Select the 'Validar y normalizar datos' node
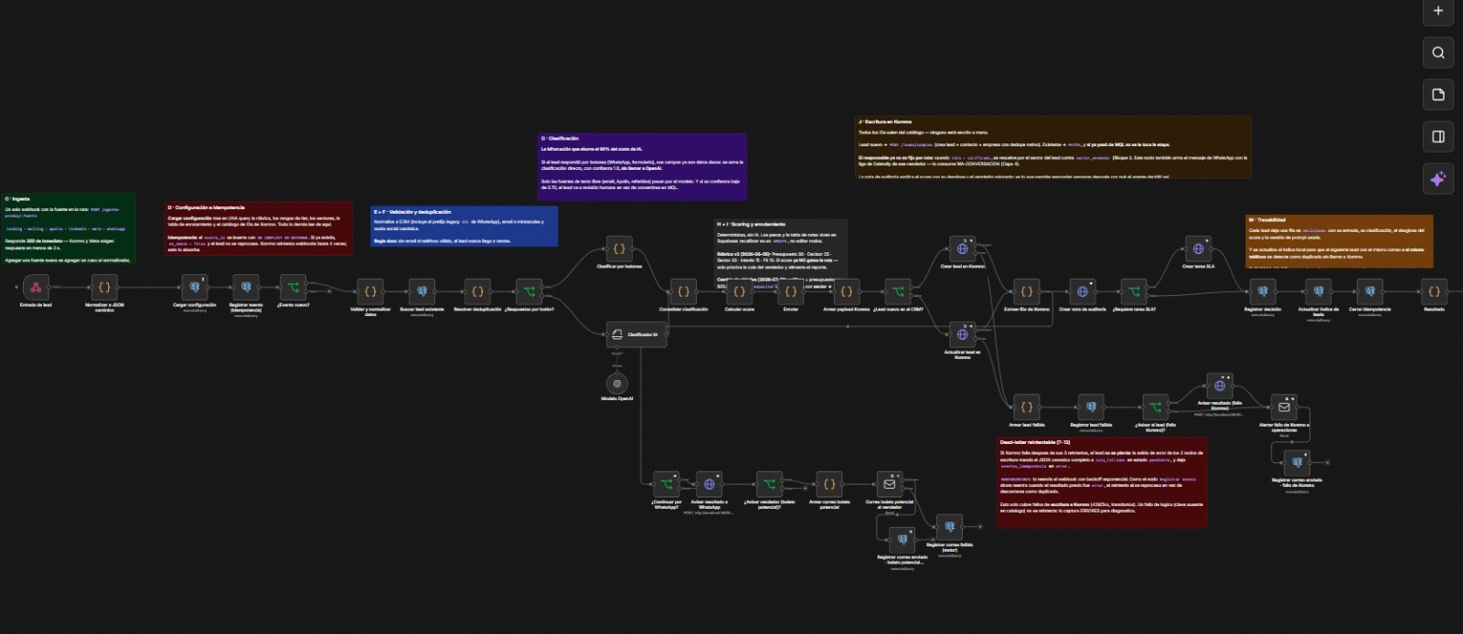The height and width of the screenshot is (634, 1463). click(370, 291)
